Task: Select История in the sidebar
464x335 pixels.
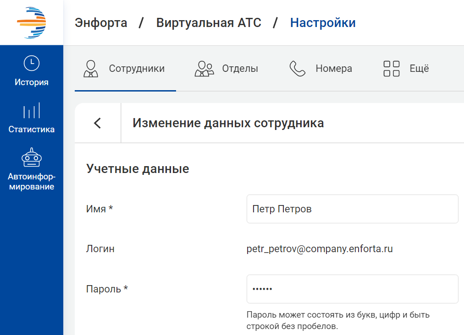Action: [x=31, y=71]
